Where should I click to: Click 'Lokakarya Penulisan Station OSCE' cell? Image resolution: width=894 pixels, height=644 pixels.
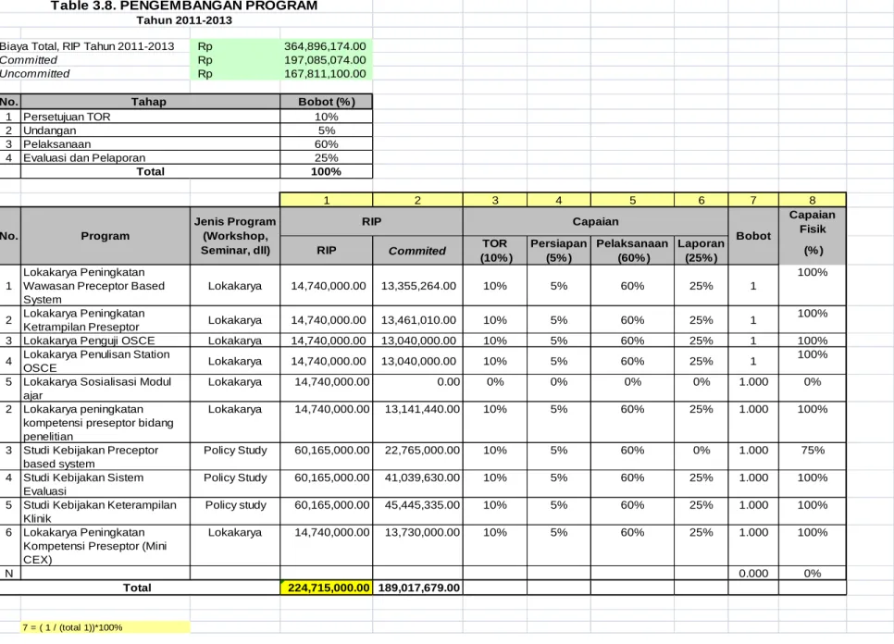click(x=106, y=361)
